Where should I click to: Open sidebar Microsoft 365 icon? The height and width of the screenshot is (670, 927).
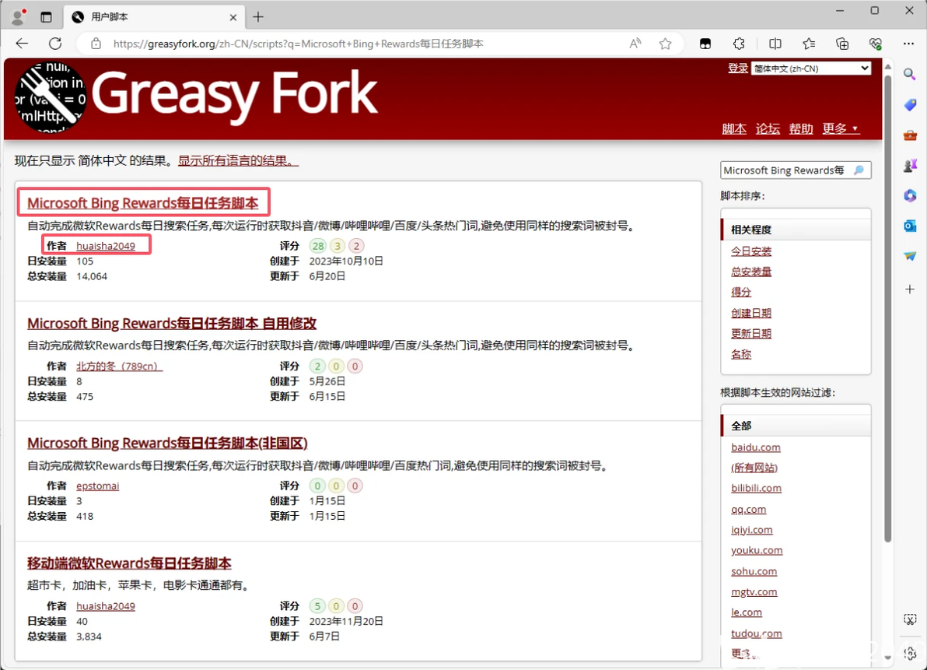[x=910, y=195]
